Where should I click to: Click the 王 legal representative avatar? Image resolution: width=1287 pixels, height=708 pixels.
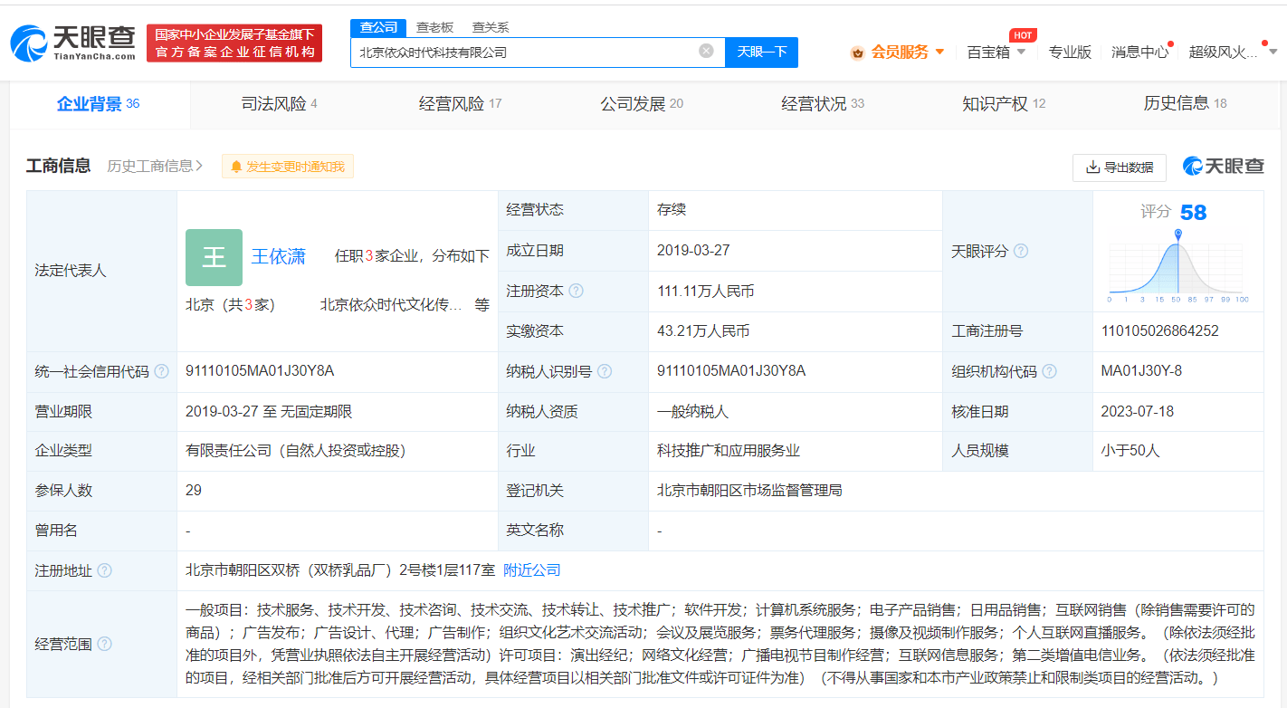click(x=214, y=257)
